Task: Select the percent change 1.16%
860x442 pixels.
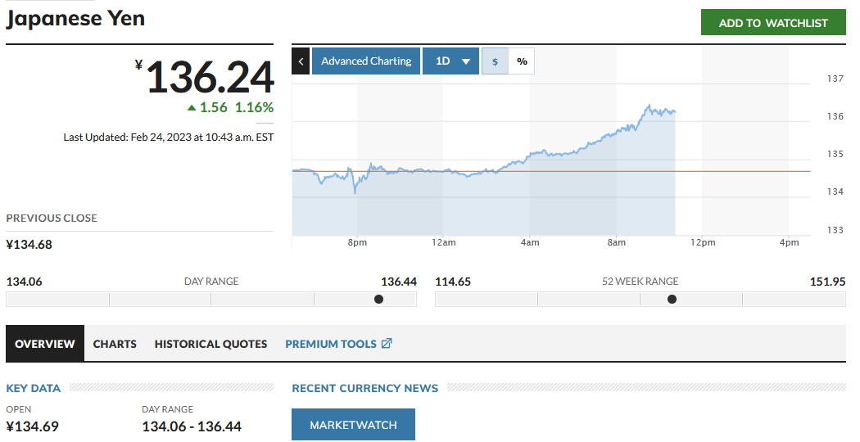Action: [x=254, y=107]
